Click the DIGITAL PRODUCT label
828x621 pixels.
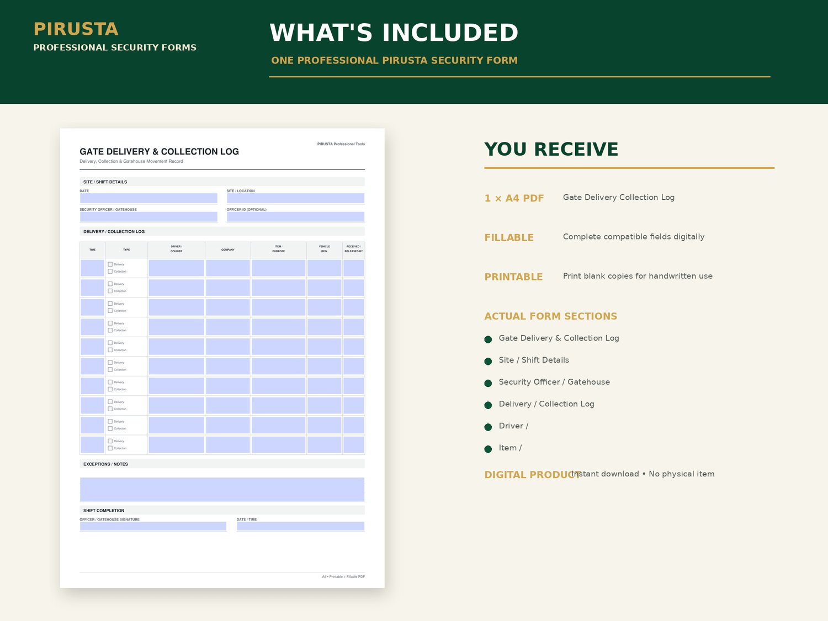click(532, 475)
